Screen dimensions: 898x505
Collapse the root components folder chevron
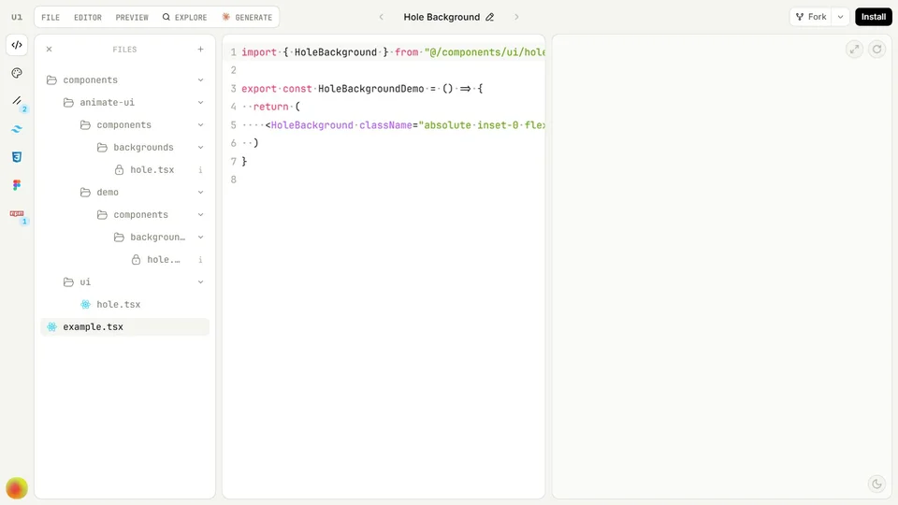[200, 80]
